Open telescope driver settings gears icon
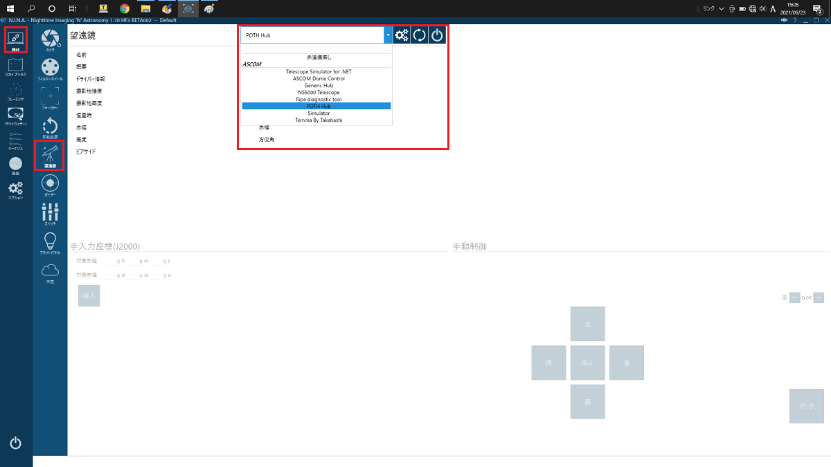This screenshot has width=831, height=467. click(402, 35)
